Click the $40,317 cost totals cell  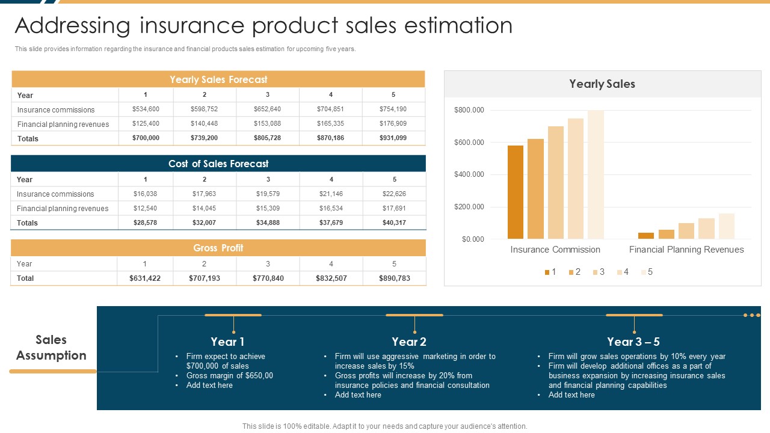(395, 223)
